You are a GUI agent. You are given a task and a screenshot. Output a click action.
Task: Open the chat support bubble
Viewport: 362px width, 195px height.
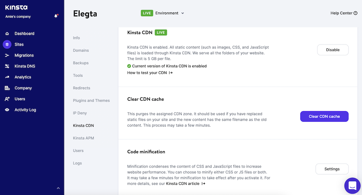pyautogui.click(x=352, y=186)
